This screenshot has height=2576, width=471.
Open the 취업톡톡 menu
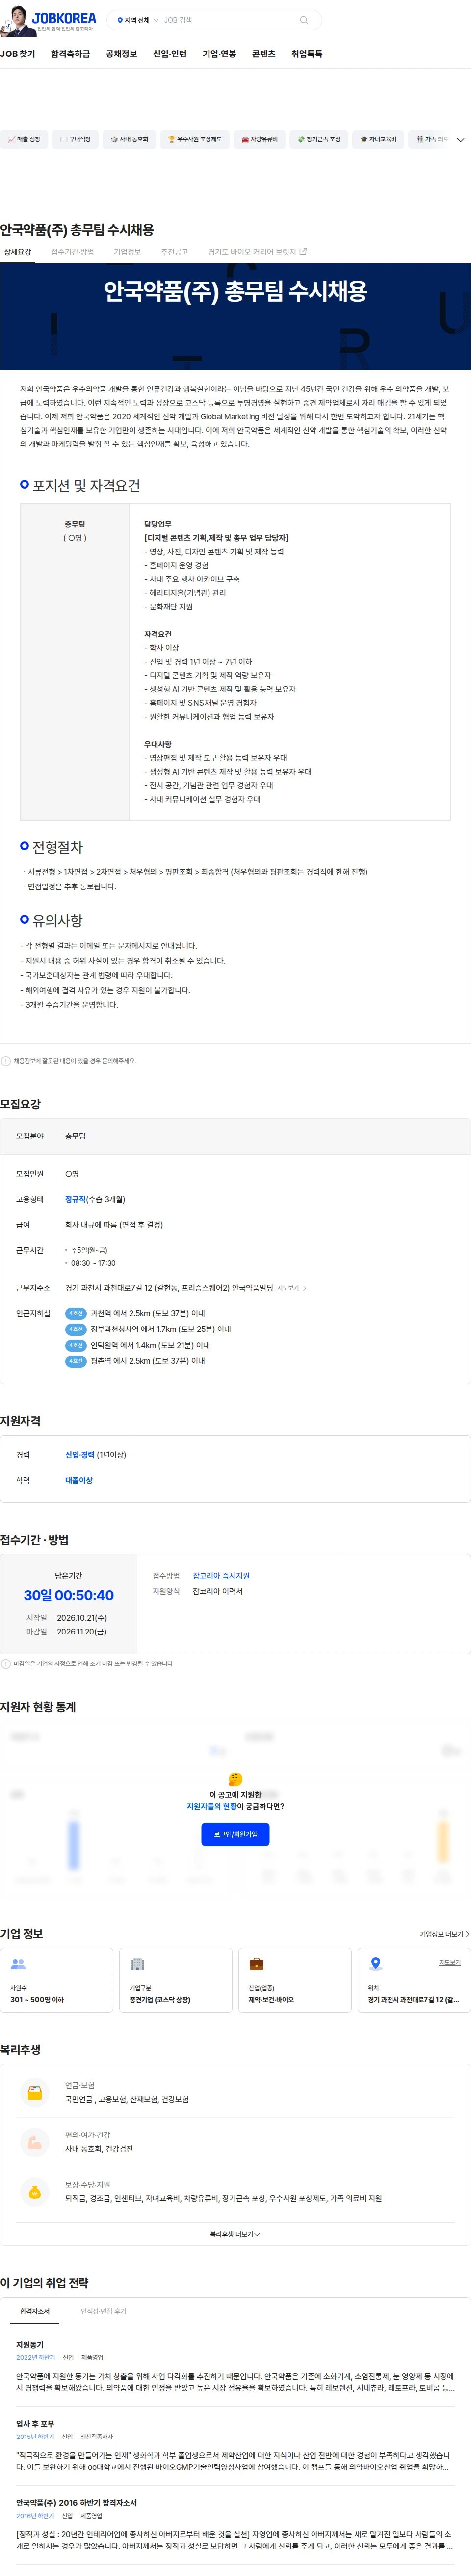[306, 54]
